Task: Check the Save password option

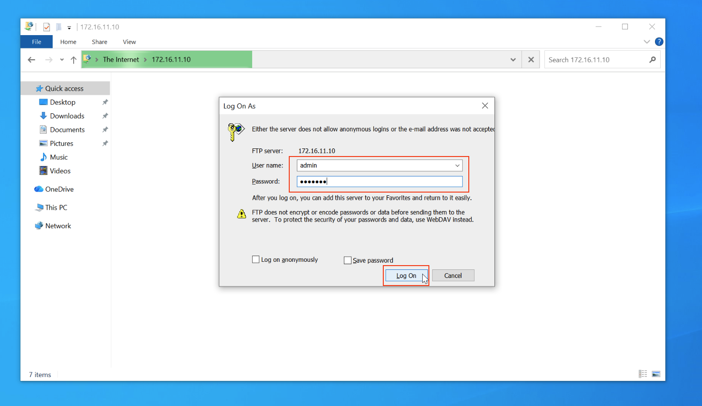Action: point(348,260)
